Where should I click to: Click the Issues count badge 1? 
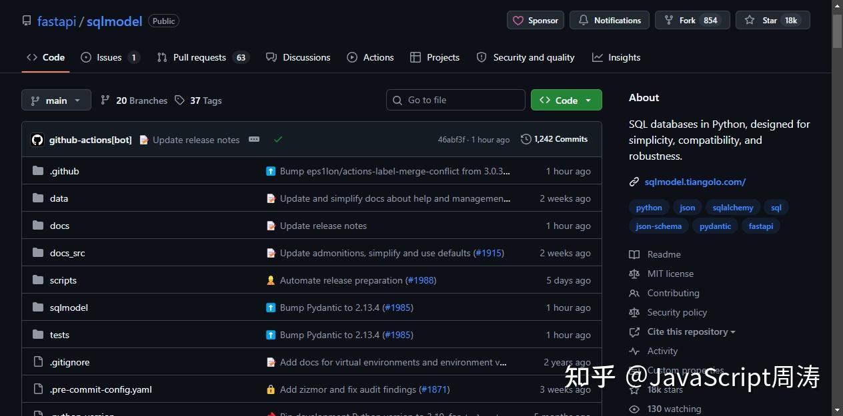pos(134,57)
